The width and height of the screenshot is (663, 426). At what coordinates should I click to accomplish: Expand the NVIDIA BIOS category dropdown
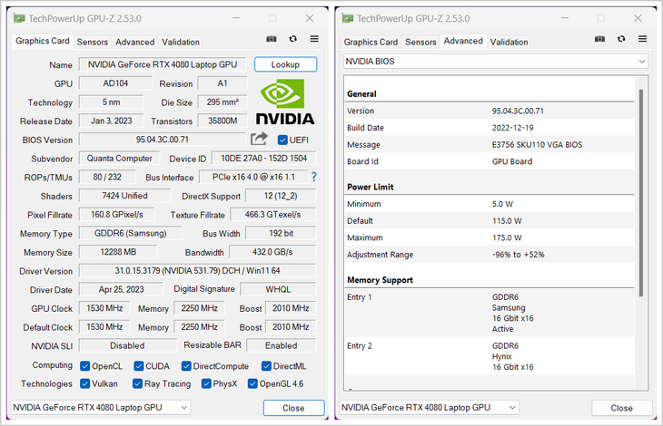click(x=496, y=62)
